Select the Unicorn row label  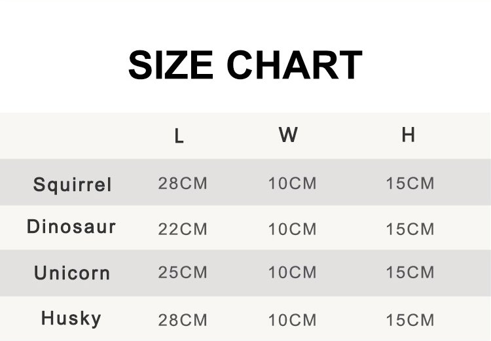[72, 273]
